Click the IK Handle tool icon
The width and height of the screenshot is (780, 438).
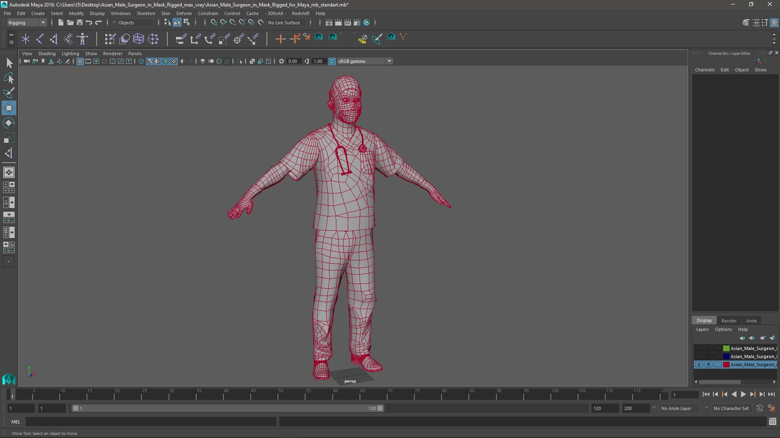pos(279,39)
